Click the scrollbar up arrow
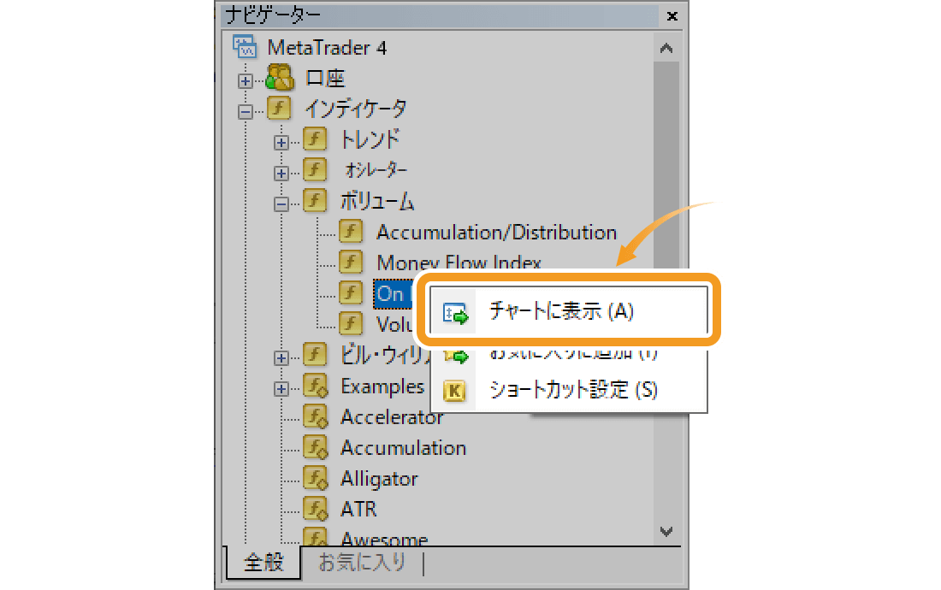 pos(666,49)
